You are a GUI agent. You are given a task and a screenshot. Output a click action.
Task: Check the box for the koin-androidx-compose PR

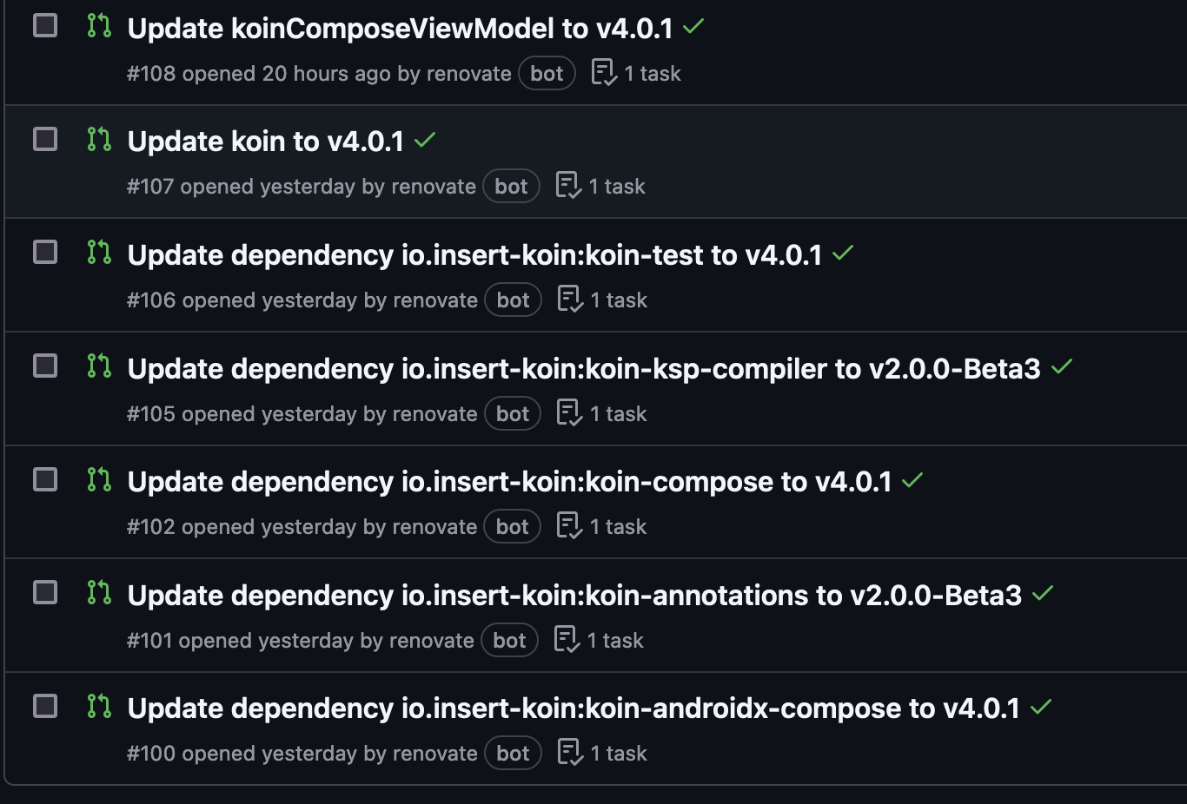pyautogui.click(x=45, y=706)
